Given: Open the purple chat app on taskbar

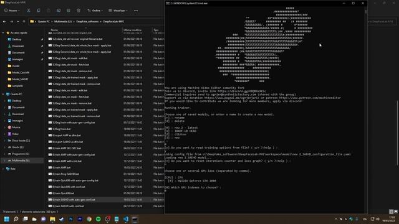Looking at the screenshot, I should tap(43, 219).
